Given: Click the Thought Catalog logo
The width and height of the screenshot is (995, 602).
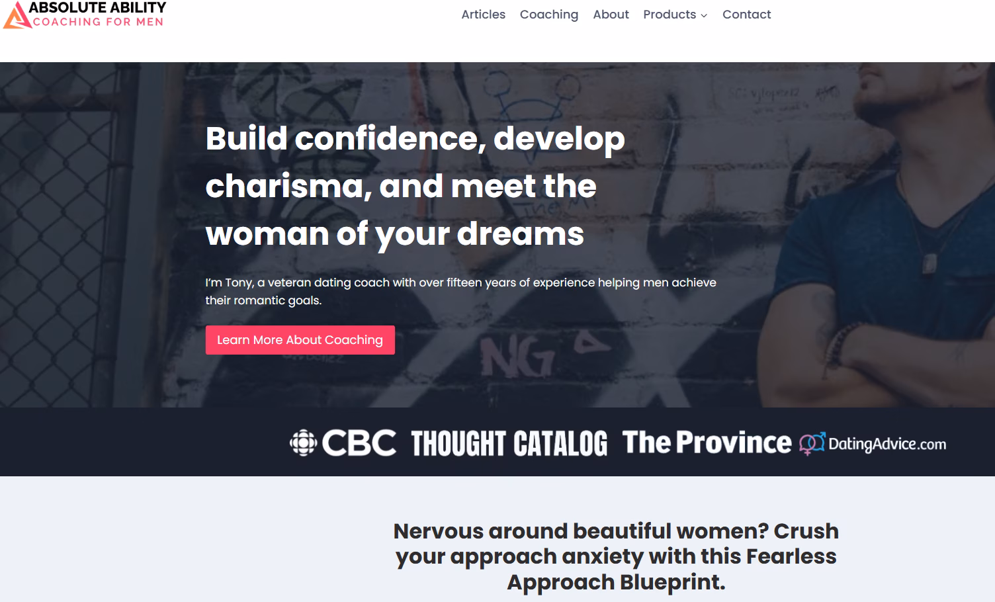Looking at the screenshot, I should [x=509, y=443].
